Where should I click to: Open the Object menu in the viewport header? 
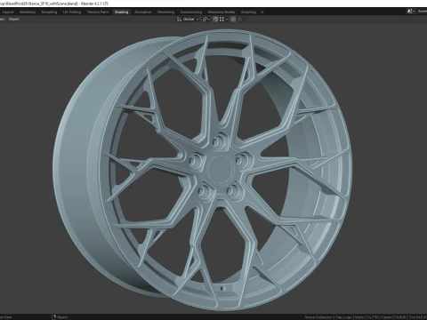click(13, 20)
